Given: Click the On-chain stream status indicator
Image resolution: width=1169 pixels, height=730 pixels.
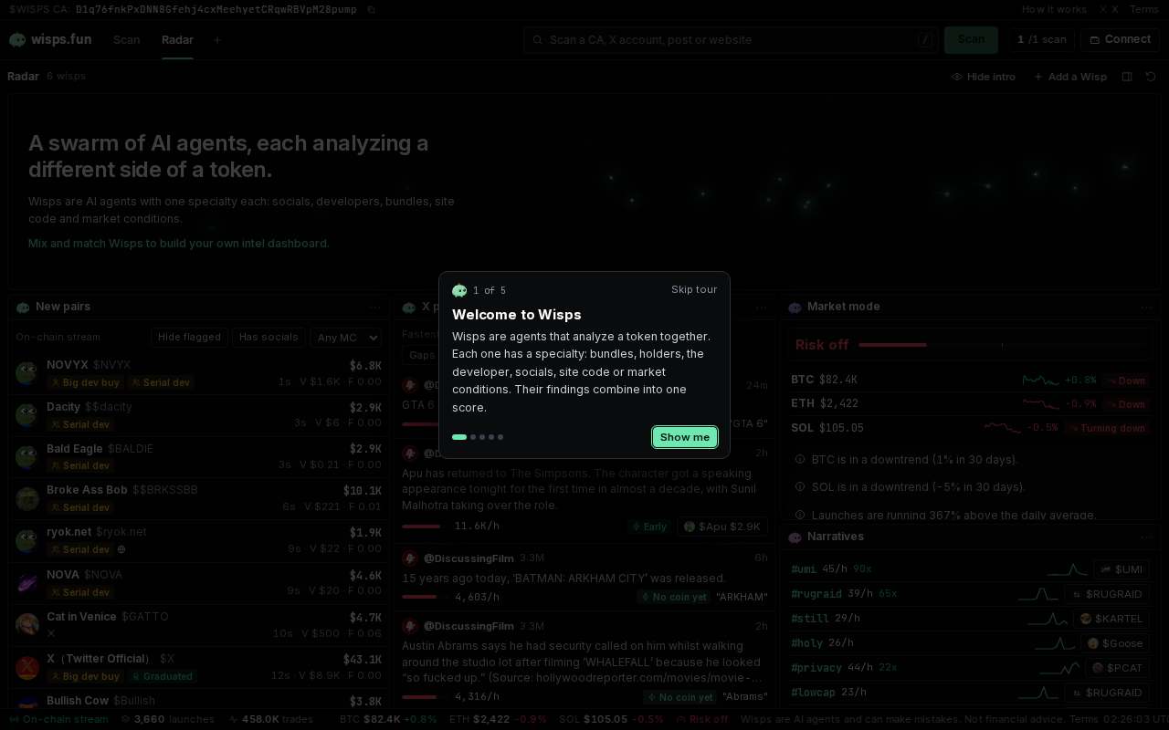Looking at the screenshot, I should 58,719.
